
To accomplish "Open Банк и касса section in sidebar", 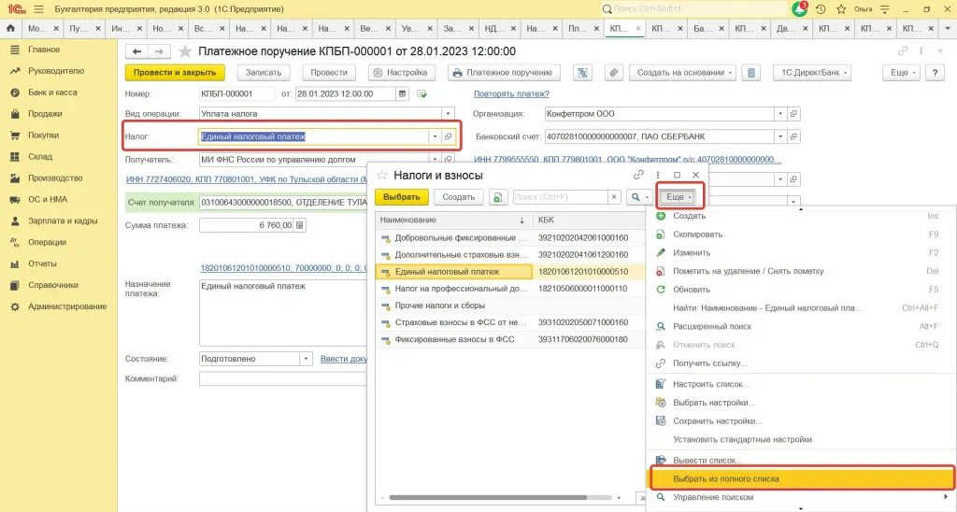I will click(x=52, y=92).
